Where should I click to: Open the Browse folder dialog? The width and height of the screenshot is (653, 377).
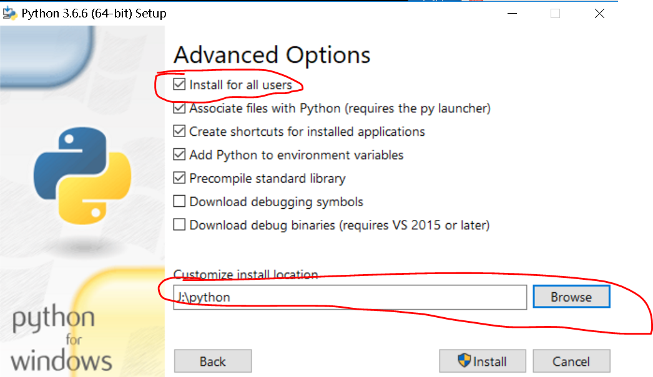(x=571, y=297)
